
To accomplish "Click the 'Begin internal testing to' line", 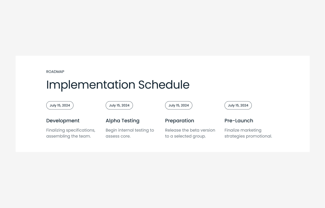I will tap(130, 130).
